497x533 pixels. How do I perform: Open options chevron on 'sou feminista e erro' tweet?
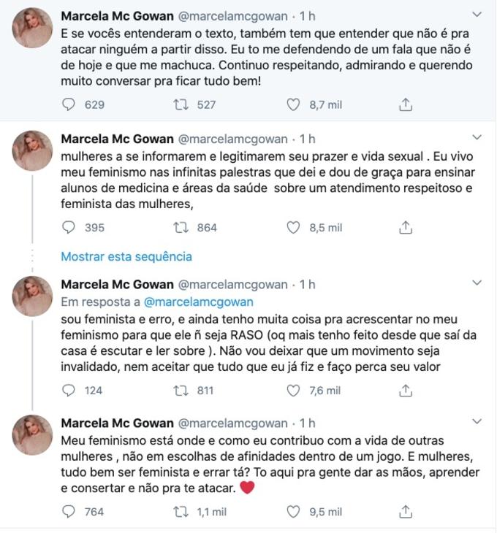tap(477, 283)
